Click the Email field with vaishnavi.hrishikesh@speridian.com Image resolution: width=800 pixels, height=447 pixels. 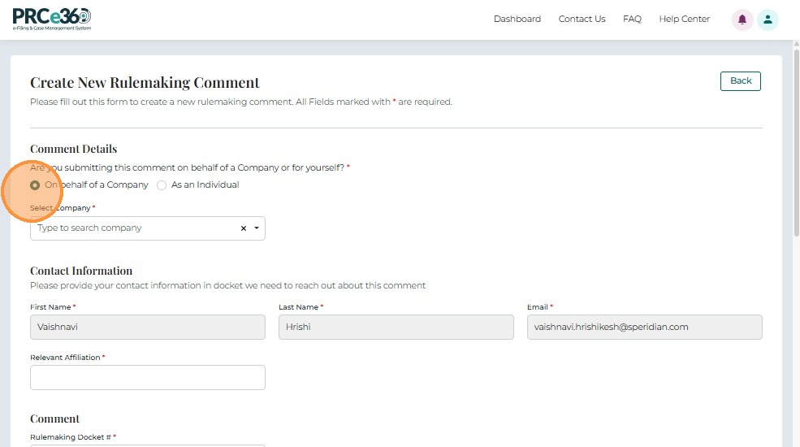(644, 327)
